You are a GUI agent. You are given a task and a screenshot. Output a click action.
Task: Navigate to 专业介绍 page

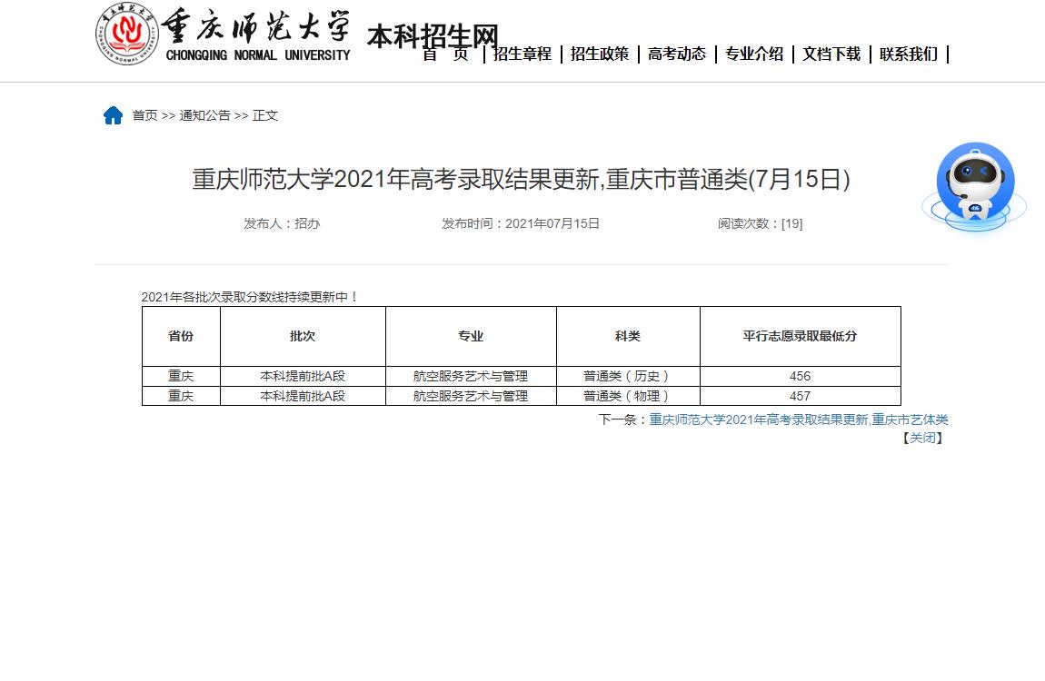click(x=754, y=54)
